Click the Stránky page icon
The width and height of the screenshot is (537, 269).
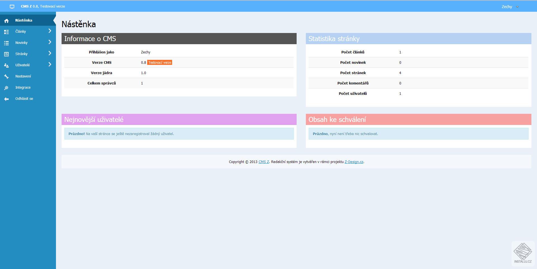[6, 54]
